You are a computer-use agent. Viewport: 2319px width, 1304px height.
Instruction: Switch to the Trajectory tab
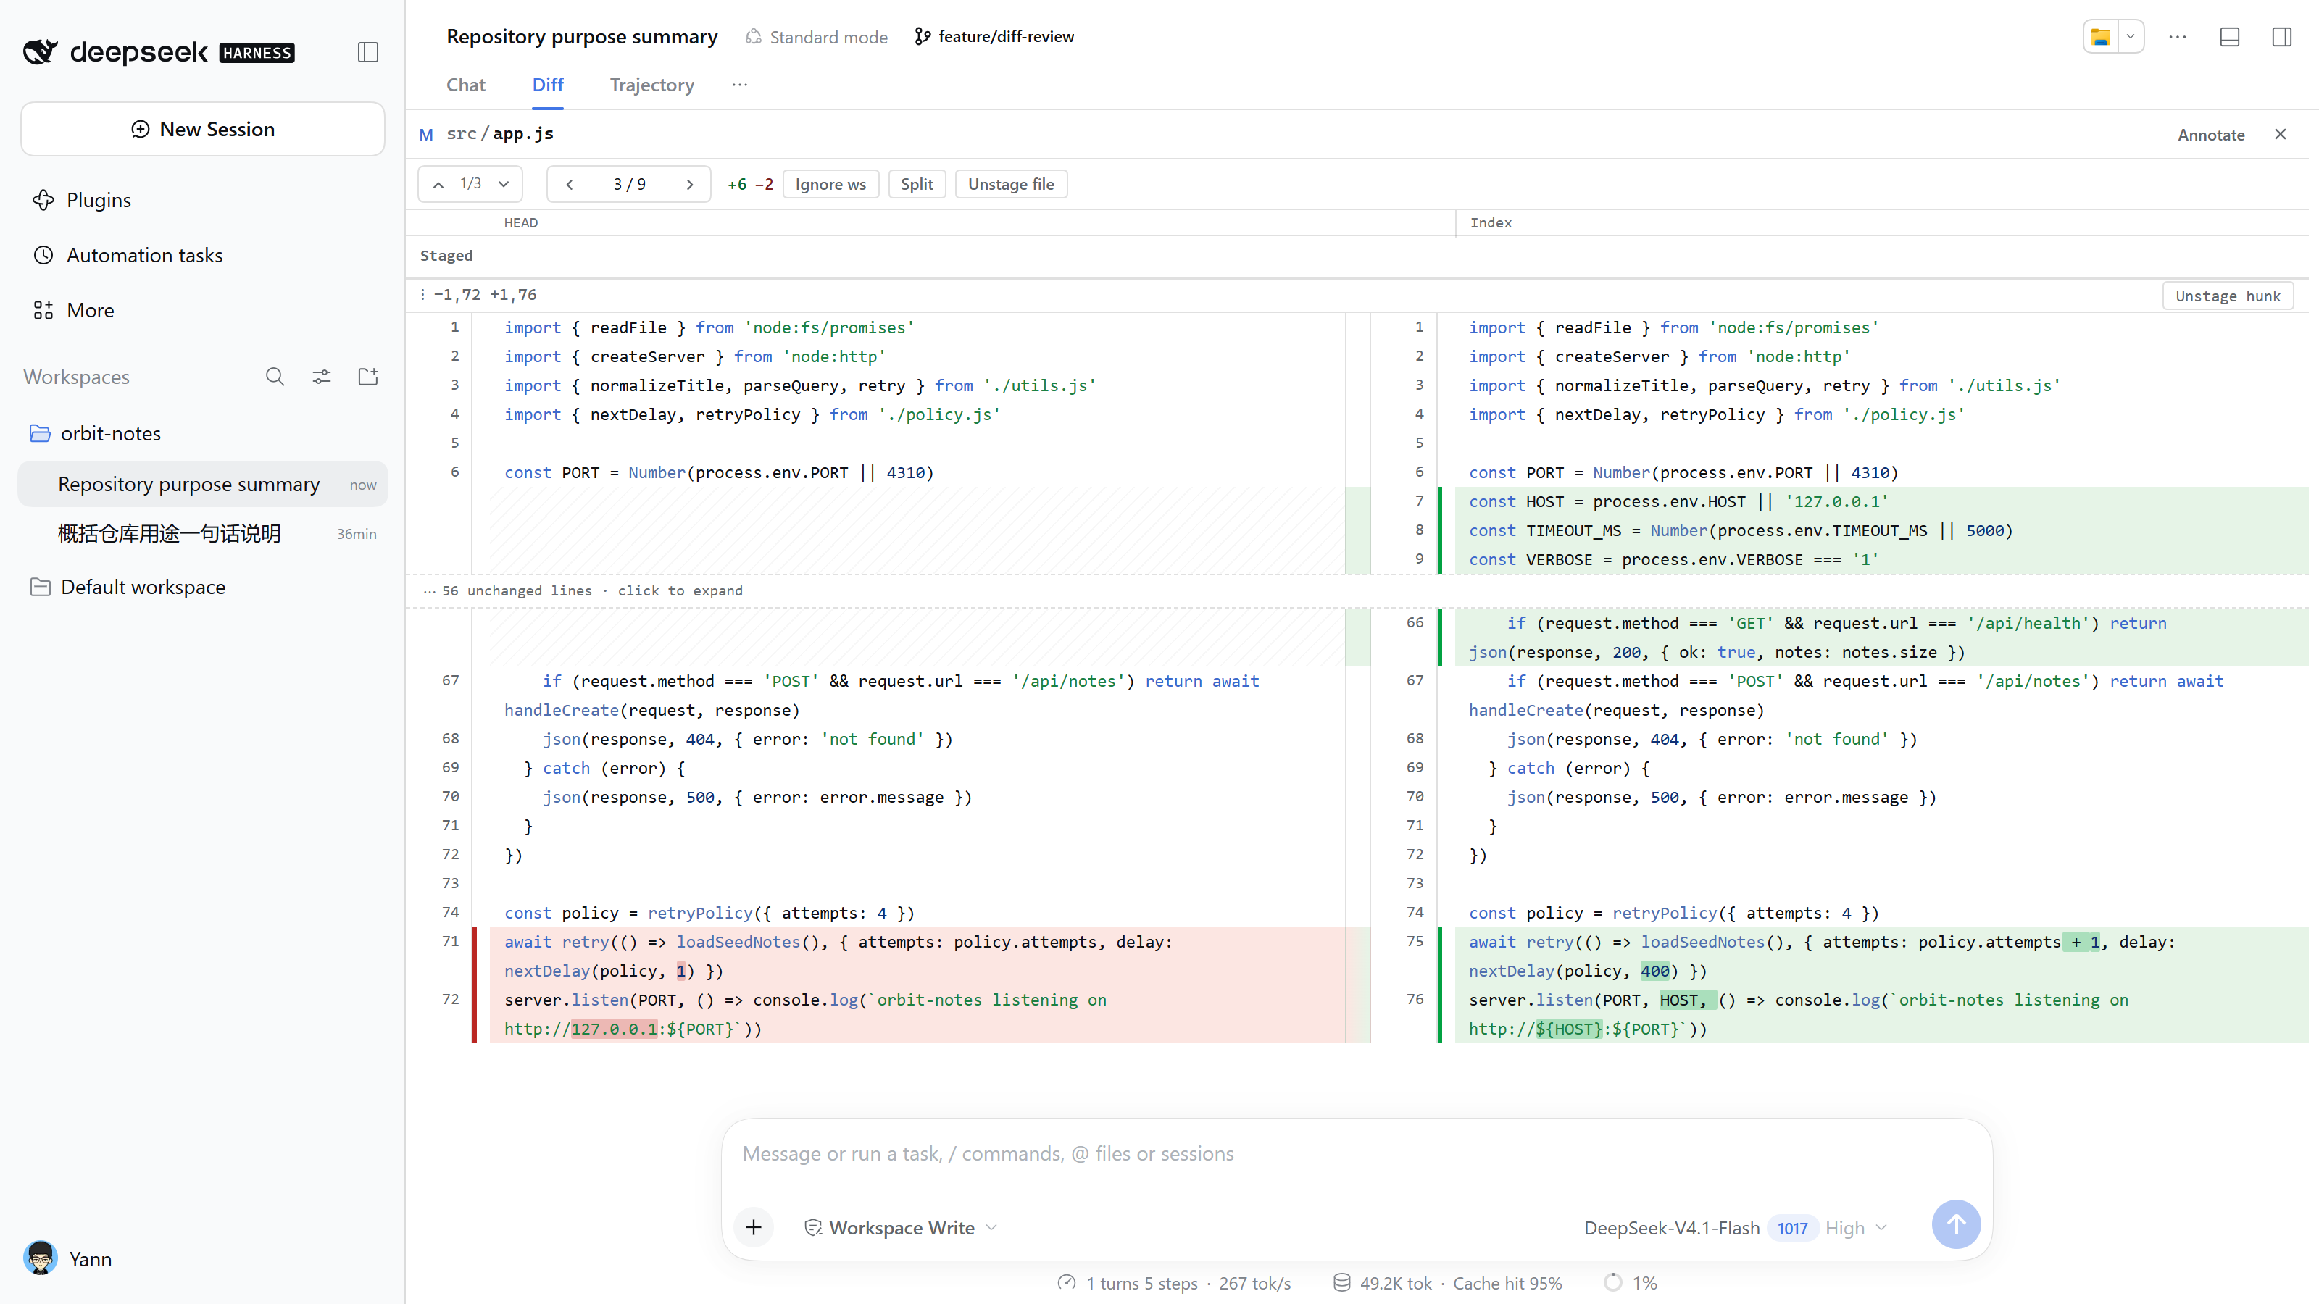pos(651,85)
